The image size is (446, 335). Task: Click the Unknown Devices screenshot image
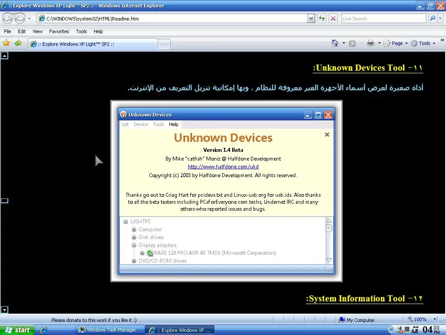tap(226, 191)
